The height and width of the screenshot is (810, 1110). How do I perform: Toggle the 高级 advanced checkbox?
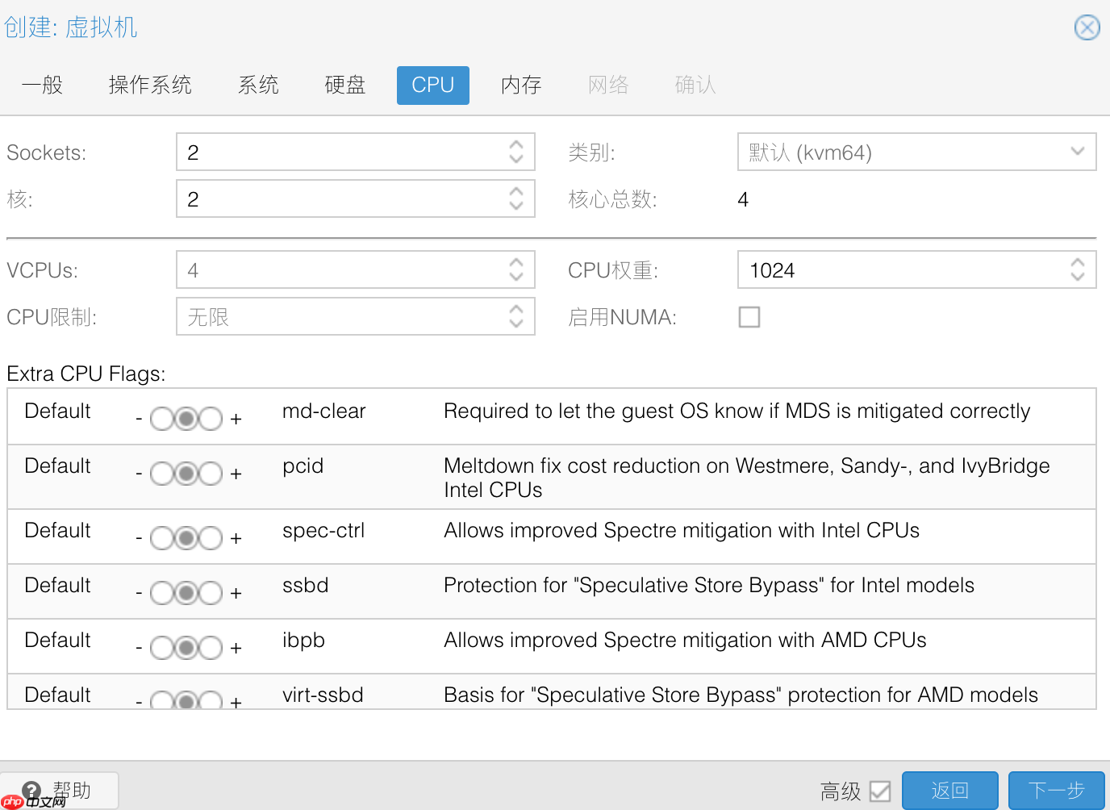click(x=879, y=791)
